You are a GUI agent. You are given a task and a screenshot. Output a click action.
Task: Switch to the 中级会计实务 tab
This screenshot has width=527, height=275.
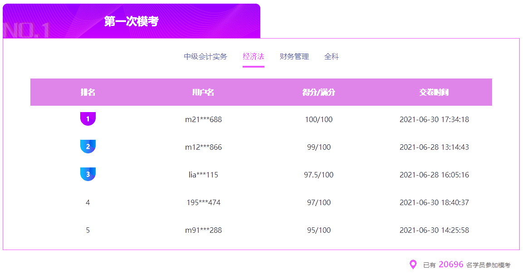pyautogui.click(x=206, y=57)
